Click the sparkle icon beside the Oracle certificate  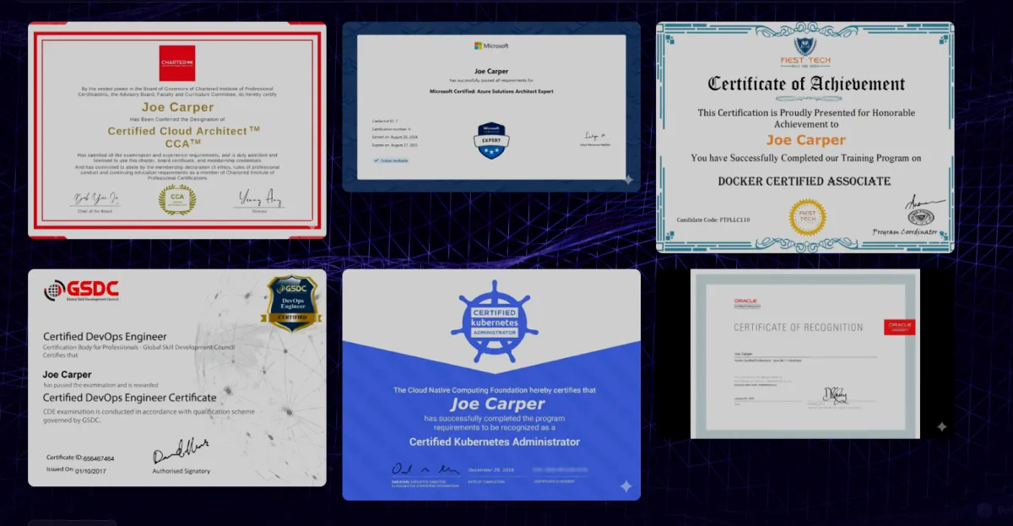tap(941, 427)
